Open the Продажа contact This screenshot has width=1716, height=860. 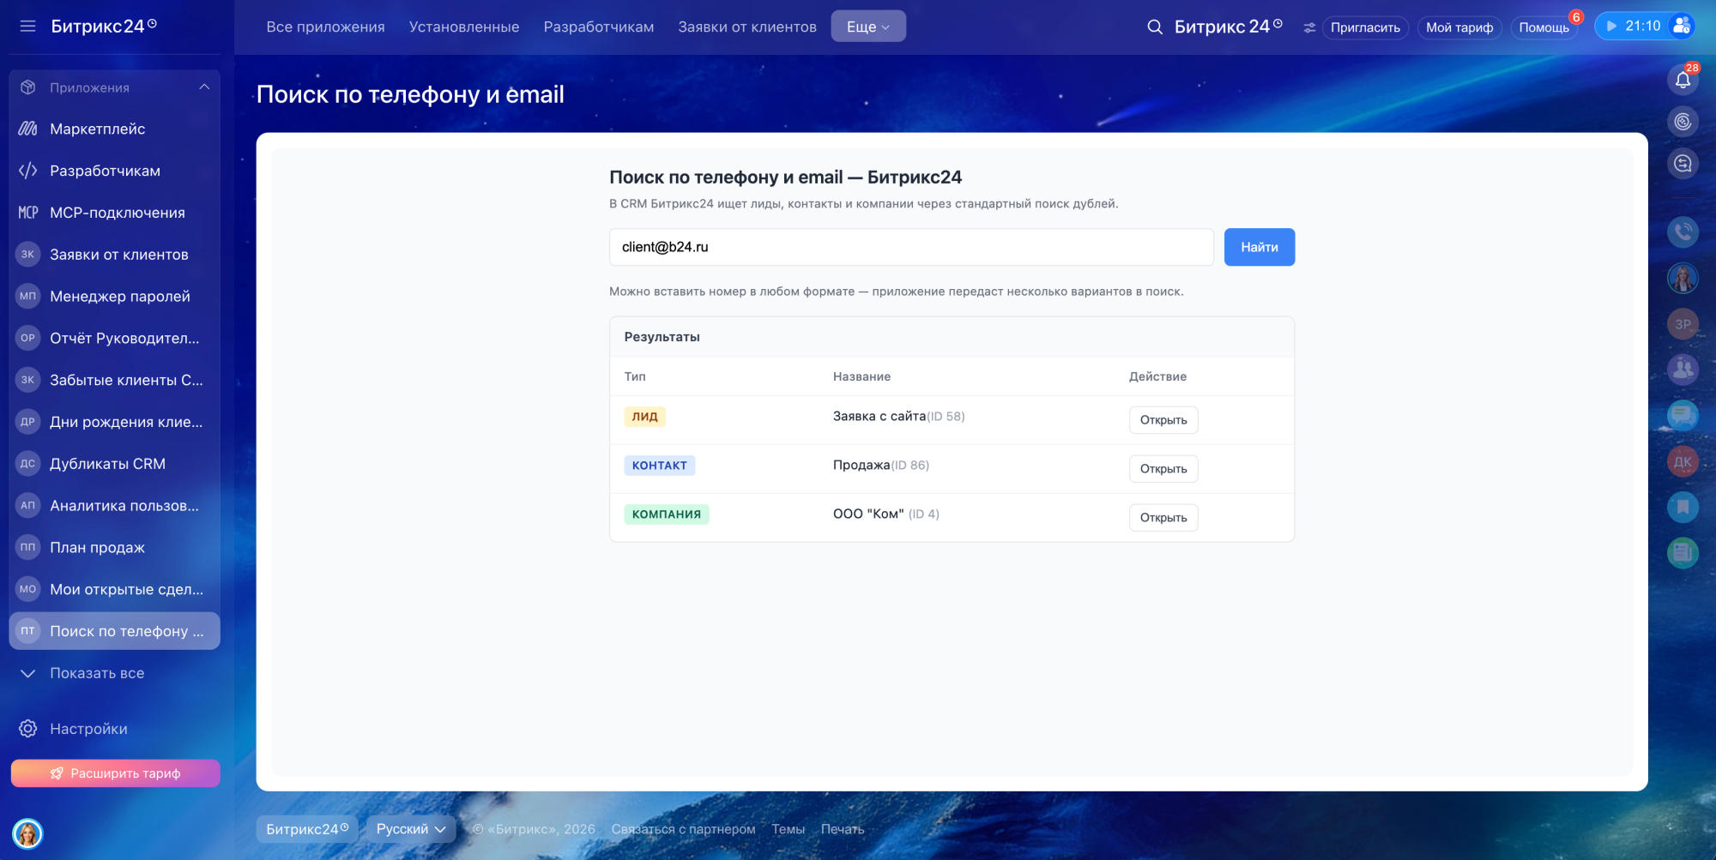(x=1163, y=469)
